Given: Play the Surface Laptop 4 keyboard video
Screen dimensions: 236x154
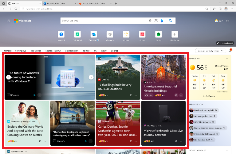Looking at the screenshot, I should (86, 141).
